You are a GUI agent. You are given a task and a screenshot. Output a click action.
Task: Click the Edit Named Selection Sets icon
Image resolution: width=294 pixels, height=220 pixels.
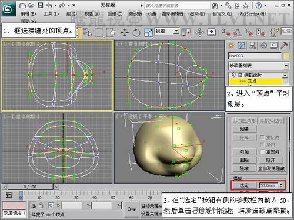pyautogui.click(x=275, y=32)
